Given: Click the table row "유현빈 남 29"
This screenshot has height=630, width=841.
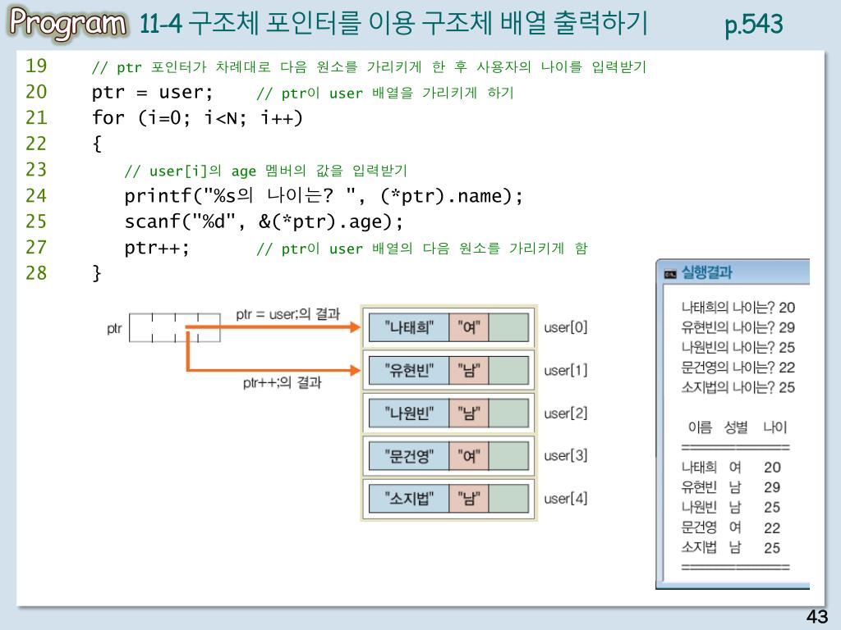Looking at the screenshot, I should coord(731,487).
